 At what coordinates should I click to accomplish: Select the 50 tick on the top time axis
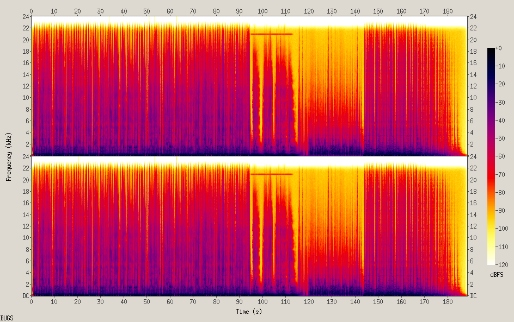147,11
